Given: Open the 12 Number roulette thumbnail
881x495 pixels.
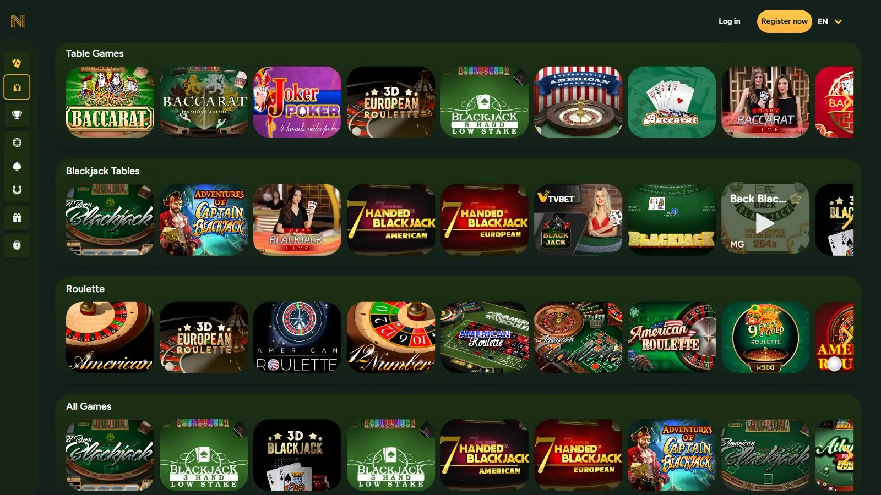Looking at the screenshot, I should [391, 337].
